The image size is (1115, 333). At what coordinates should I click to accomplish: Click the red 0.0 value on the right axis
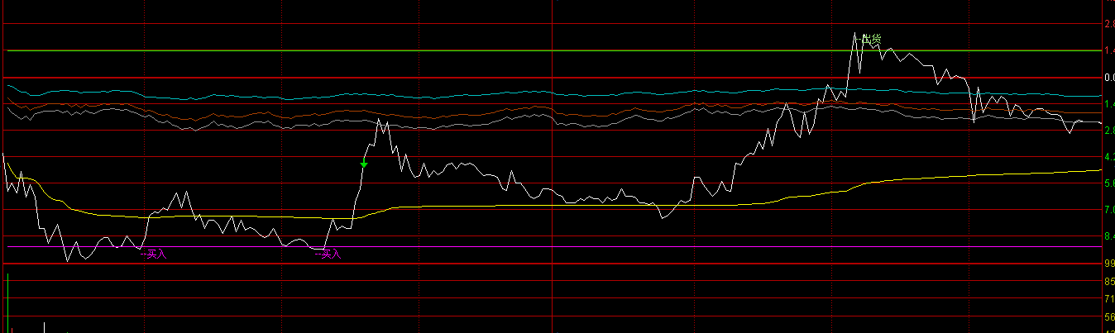(x=1109, y=78)
